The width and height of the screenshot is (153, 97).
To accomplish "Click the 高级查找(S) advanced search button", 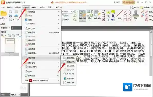I will (147, 7).
